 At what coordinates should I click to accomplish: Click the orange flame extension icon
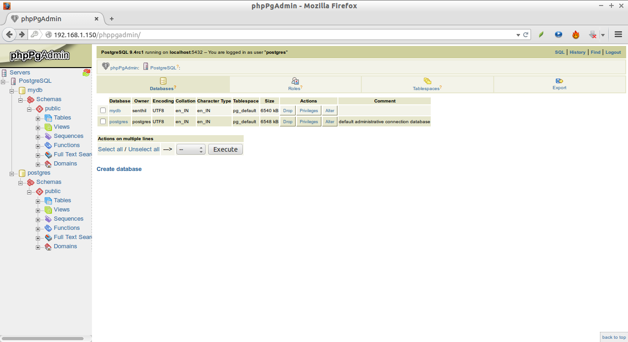coord(576,34)
